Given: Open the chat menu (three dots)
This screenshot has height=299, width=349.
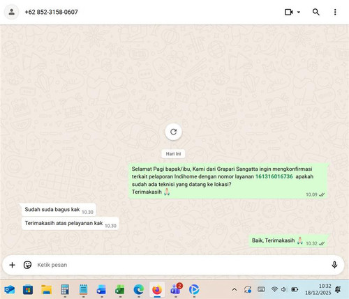Looking at the screenshot, I should tap(335, 12).
